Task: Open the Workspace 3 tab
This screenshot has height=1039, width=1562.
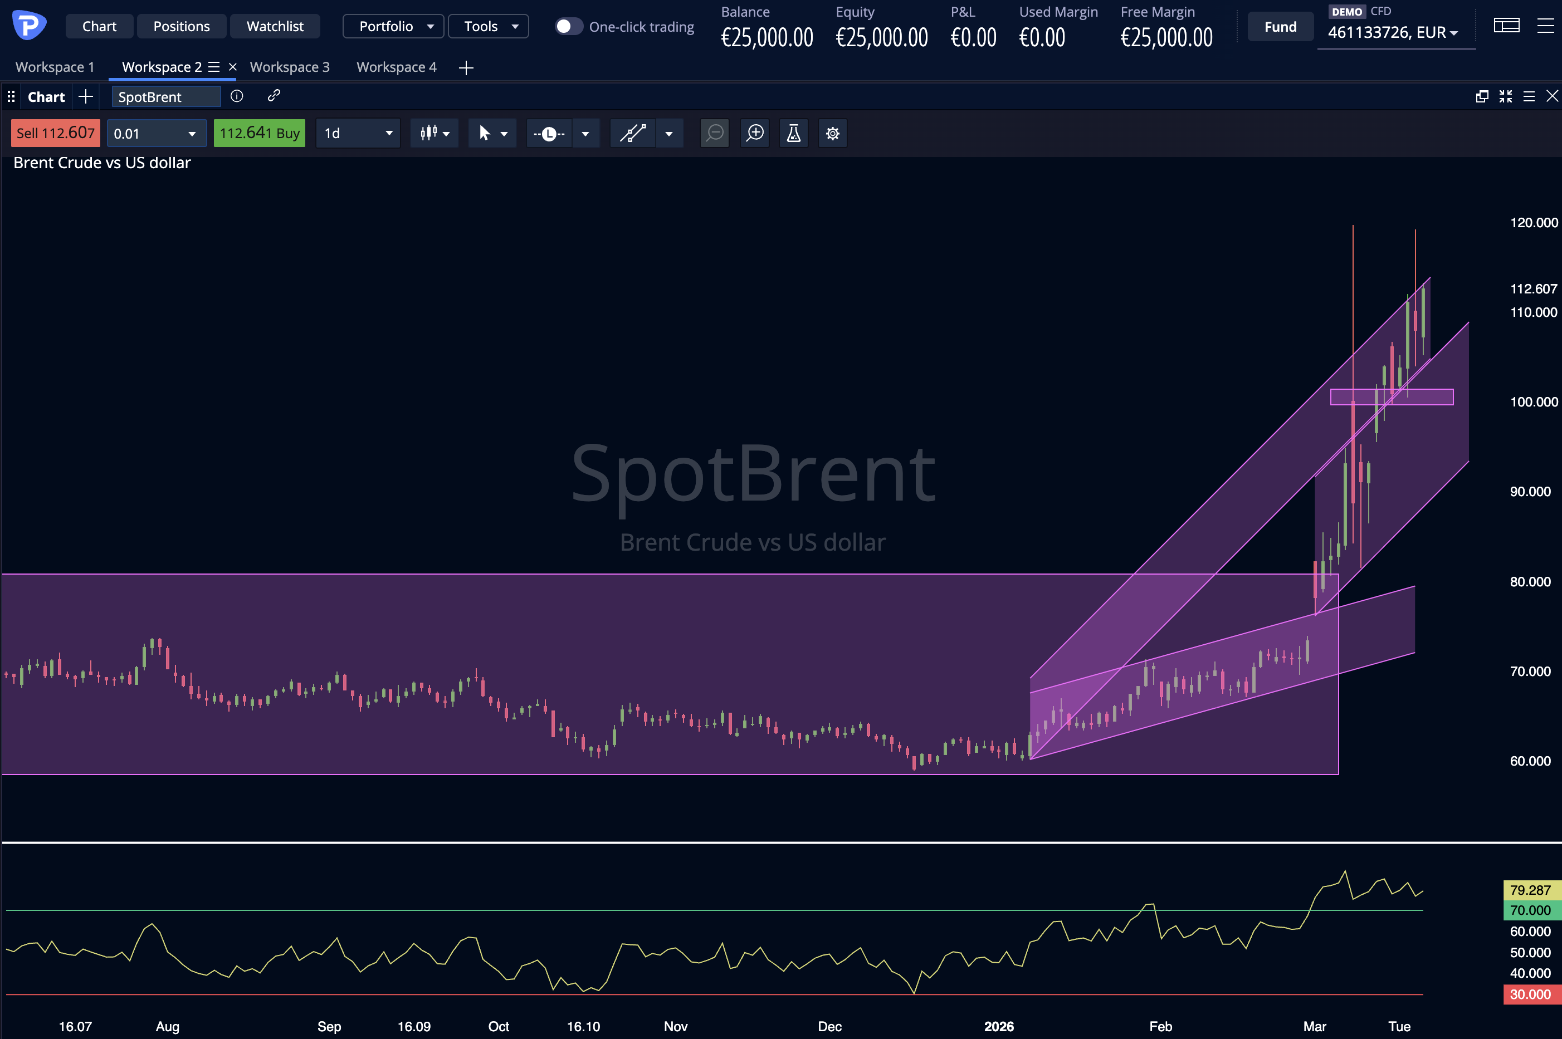Action: 290,66
